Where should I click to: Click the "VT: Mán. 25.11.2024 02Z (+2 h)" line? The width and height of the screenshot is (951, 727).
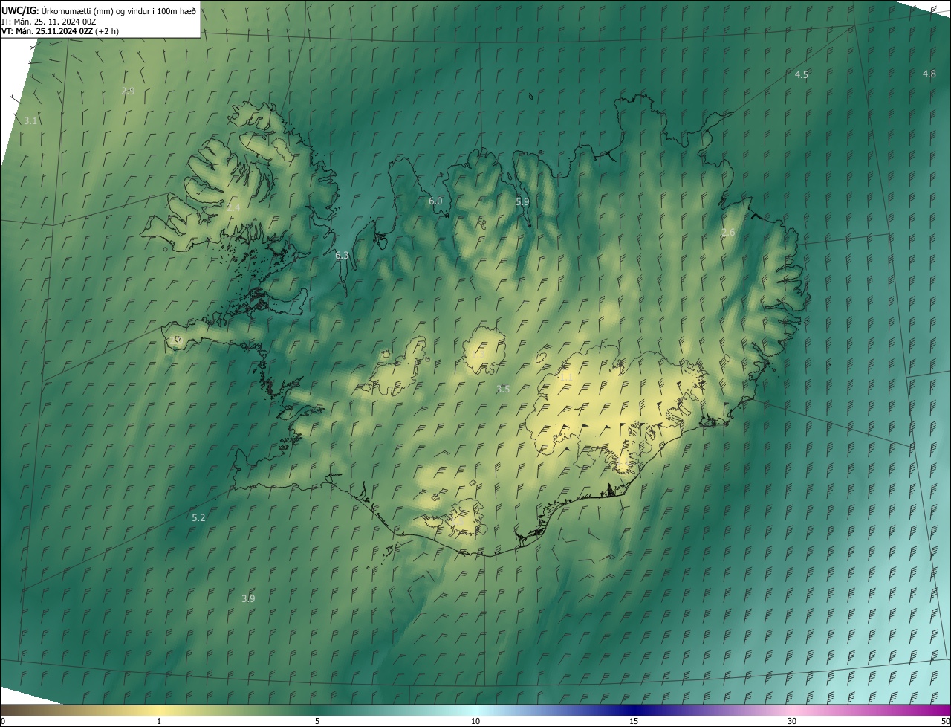pyautogui.click(x=60, y=31)
